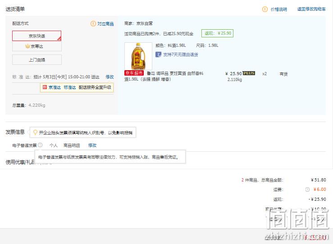Screen dimensions: 333x244
Task: Click the 运费 info icon
Action: pos(307,190)
